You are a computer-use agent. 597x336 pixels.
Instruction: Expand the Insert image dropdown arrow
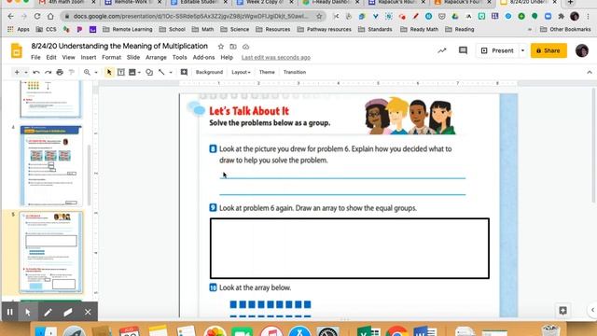click(x=139, y=72)
